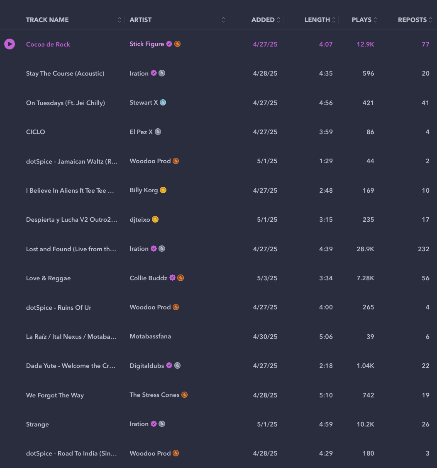Click Woodoo Prod's bronze badge in Ruins Of Ur row
The width and height of the screenshot is (437, 468).
(x=176, y=307)
